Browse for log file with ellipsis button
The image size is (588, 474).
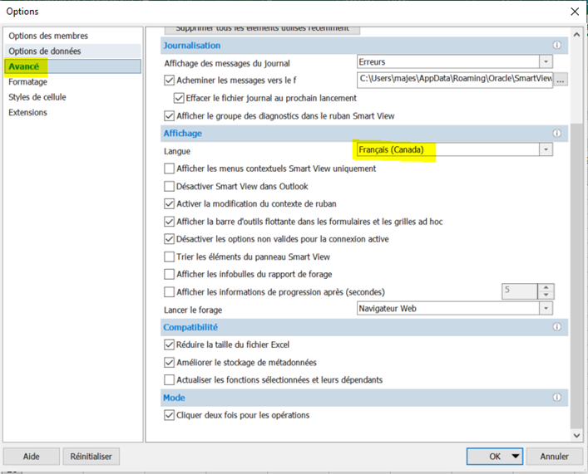click(561, 81)
